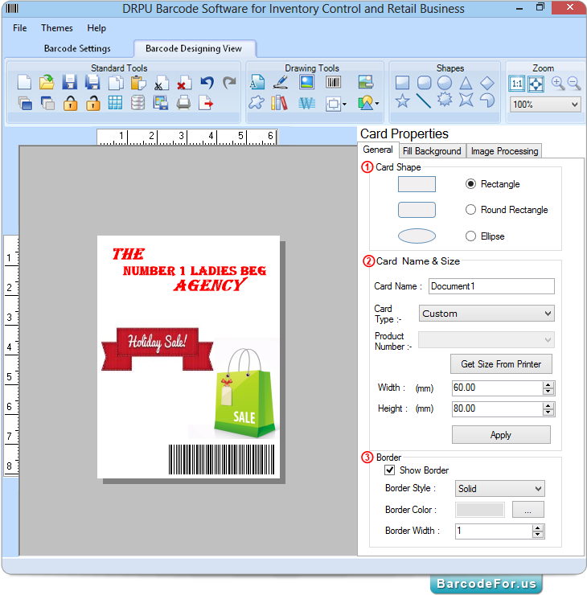Click the Redo arrow icon
Image resolution: width=587 pixels, height=595 pixels.
pos(229,82)
